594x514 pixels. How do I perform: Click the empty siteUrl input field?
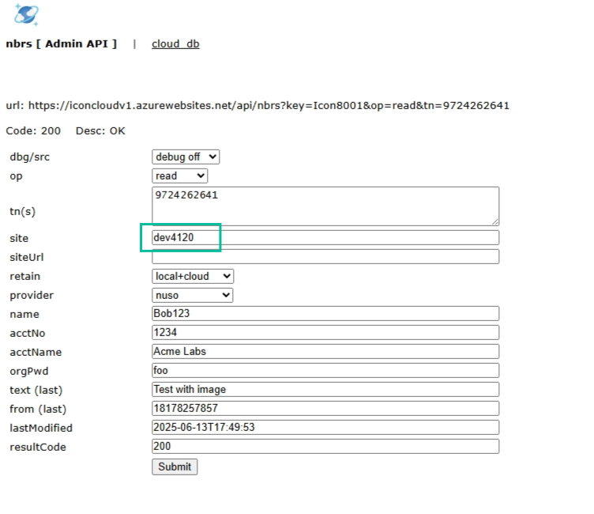[325, 256]
